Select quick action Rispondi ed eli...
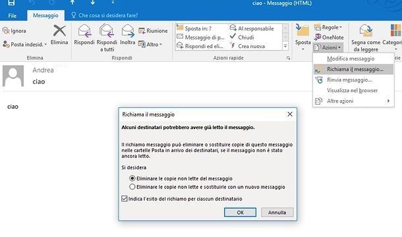The width and height of the screenshot is (402, 237). 200,46
